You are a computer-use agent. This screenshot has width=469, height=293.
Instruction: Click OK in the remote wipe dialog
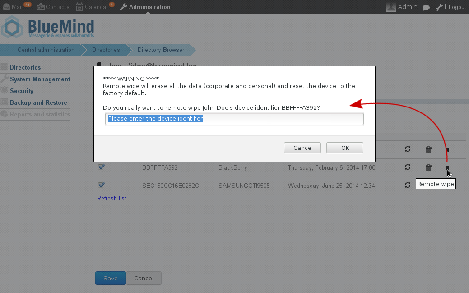pos(344,148)
